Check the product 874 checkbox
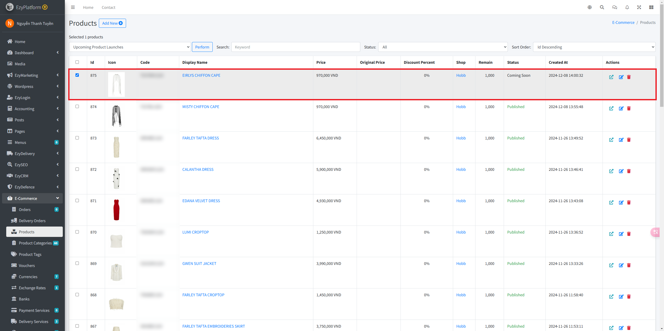 77,106
